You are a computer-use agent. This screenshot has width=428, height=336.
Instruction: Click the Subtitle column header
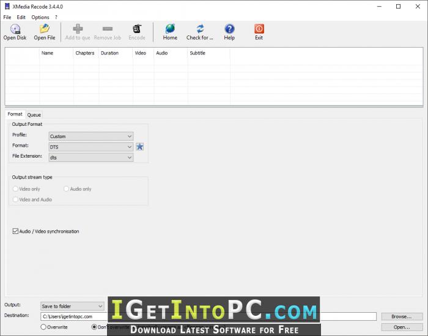(x=209, y=53)
